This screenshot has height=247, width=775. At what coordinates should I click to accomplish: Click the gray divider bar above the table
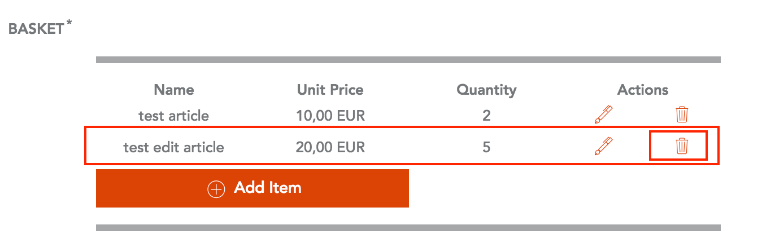(408, 60)
